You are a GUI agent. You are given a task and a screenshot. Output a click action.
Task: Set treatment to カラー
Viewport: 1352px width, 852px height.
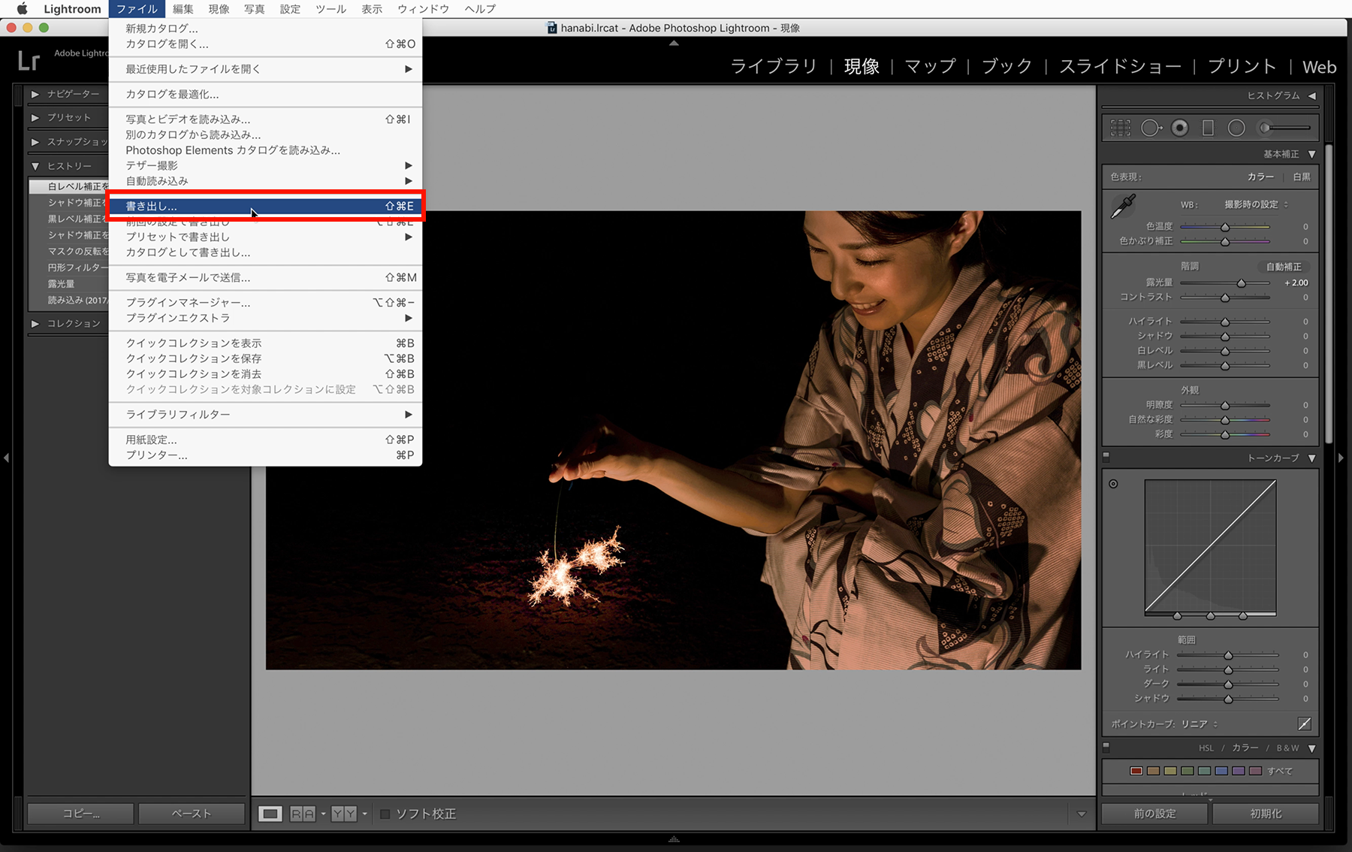pyautogui.click(x=1260, y=177)
